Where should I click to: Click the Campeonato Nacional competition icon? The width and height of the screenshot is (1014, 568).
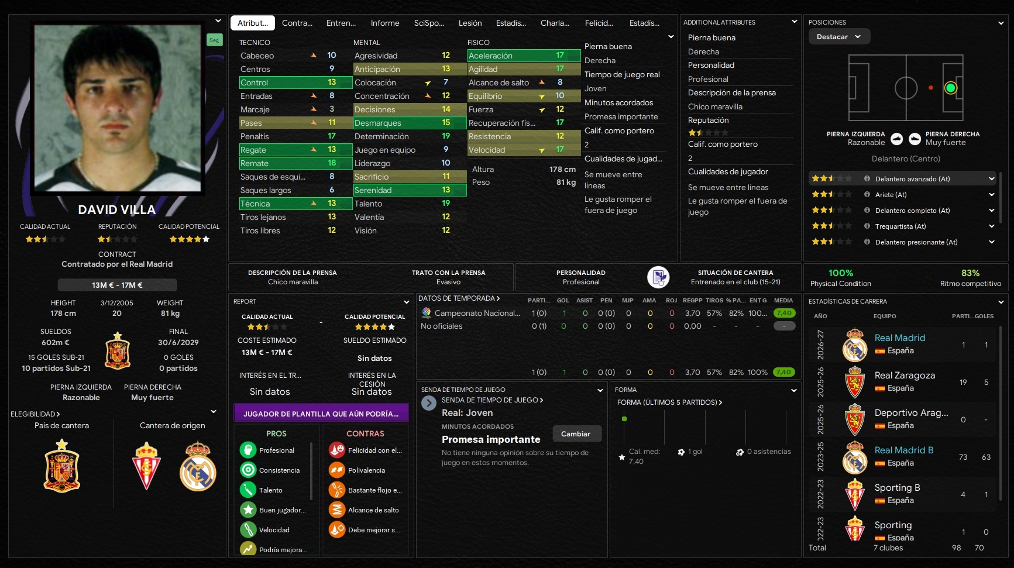click(427, 313)
